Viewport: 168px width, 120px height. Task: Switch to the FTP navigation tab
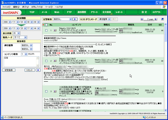click(x=69, y=12)
